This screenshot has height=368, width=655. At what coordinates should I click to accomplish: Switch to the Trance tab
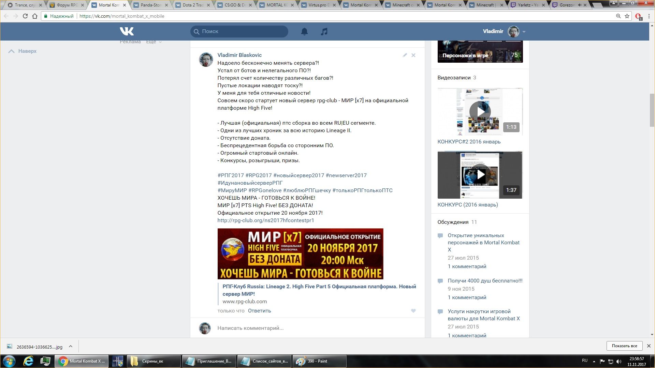pos(24,5)
